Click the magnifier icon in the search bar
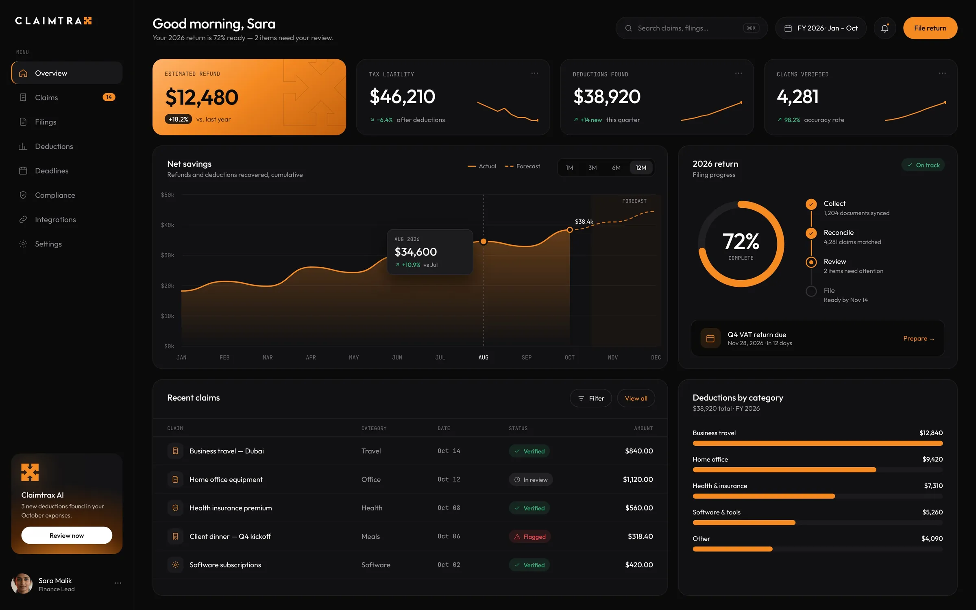Screen dimensions: 976x610 (628, 28)
